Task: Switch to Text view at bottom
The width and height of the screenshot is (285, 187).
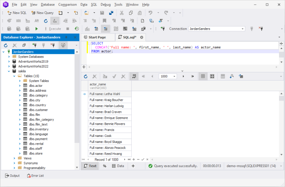Action: pos(90,166)
